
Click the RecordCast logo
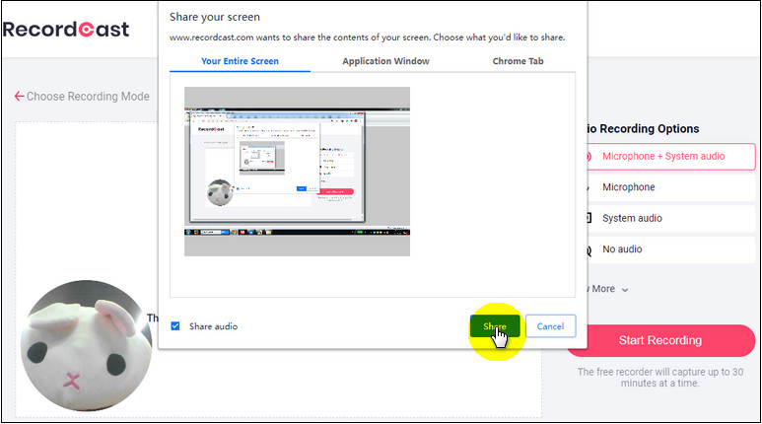tap(66, 29)
